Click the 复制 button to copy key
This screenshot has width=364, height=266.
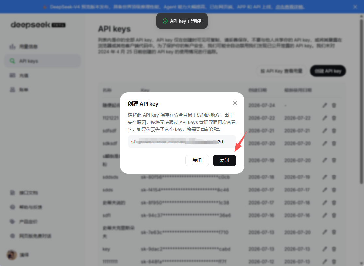[224, 160]
